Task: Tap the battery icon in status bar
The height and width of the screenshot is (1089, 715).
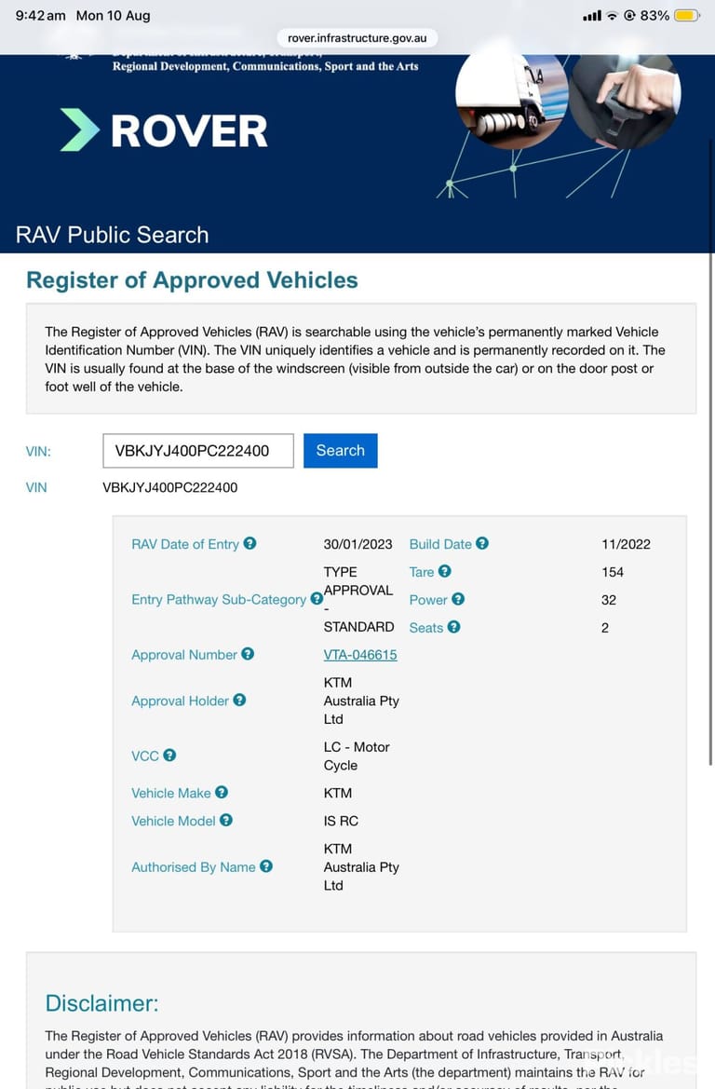Action: pyautogui.click(x=686, y=15)
